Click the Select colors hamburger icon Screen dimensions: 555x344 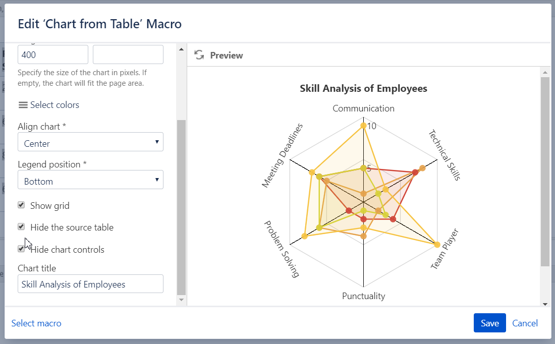(x=23, y=105)
